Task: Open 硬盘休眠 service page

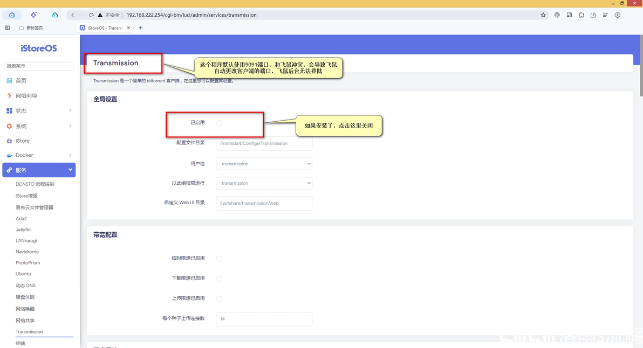Action: pos(25,297)
